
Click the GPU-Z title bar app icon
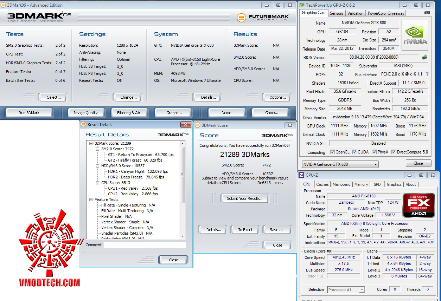pyautogui.click(x=302, y=5)
